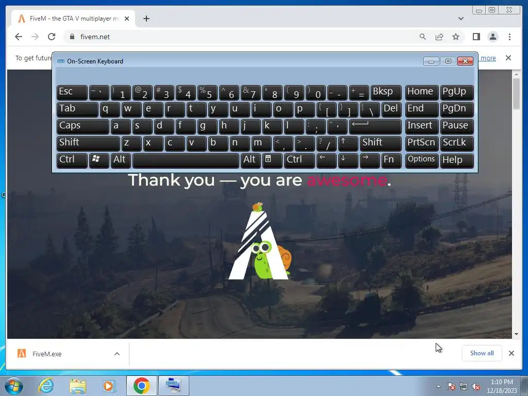This screenshot has width=528, height=396.
Task: Toggle the ScrLk key
Action: click(457, 143)
